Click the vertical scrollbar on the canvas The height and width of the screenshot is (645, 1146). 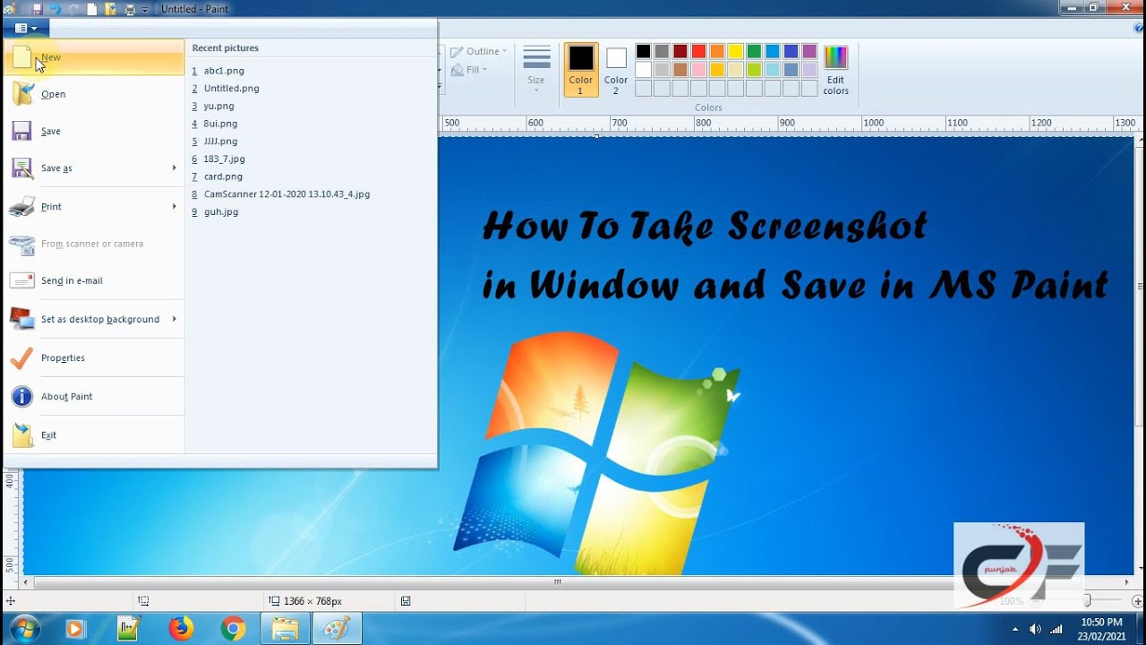(1139, 287)
